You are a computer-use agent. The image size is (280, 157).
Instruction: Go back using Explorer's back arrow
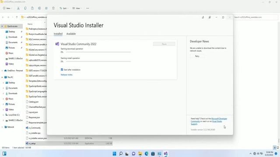(3, 17)
